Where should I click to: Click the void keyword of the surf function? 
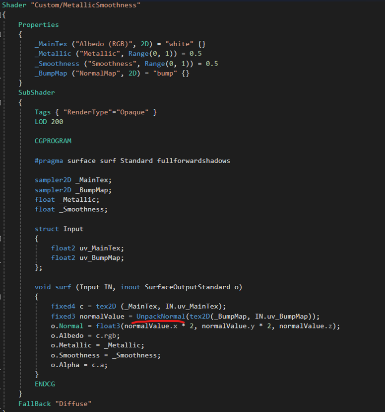(x=43, y=287)
